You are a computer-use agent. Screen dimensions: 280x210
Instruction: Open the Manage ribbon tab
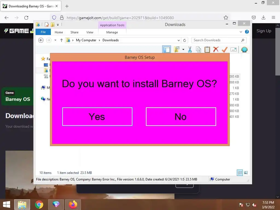(x=112, y=32)
